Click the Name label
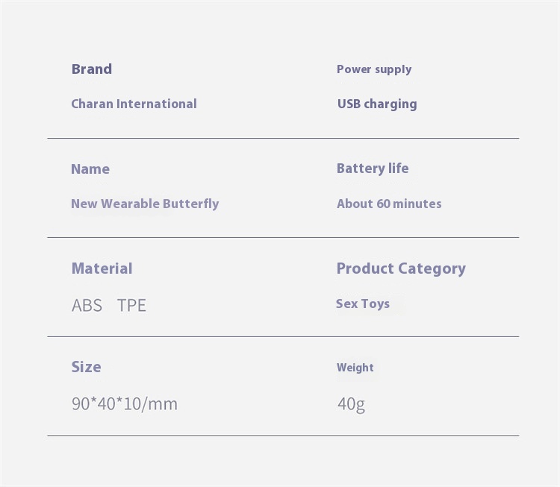The image size is (560, 487). [x=90, y=169]
